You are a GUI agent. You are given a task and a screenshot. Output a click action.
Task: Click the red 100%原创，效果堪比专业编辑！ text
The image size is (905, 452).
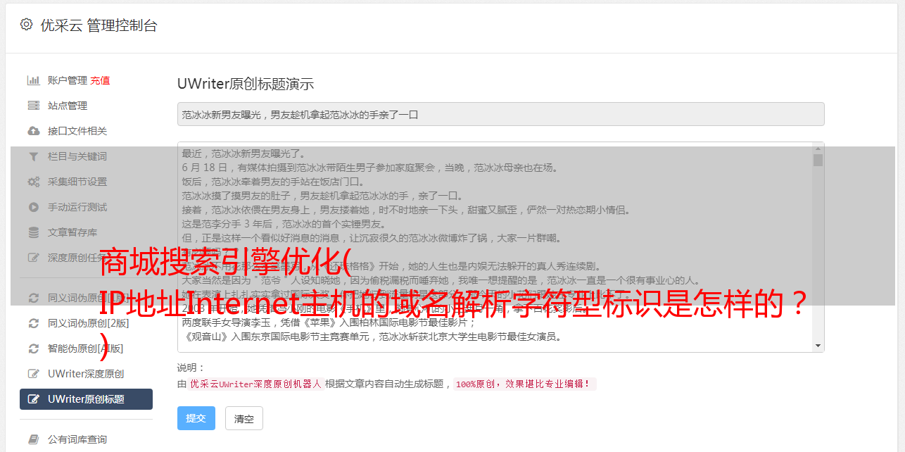tap(524, 384)
